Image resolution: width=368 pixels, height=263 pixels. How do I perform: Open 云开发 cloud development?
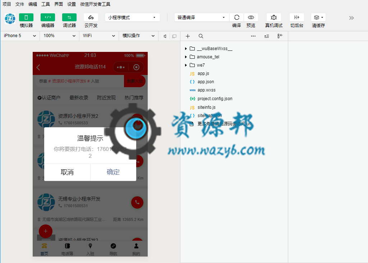click(91, 17)
